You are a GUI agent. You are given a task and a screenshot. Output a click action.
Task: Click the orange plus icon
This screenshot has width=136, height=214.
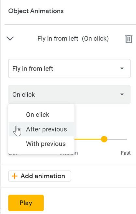(15, 176)
